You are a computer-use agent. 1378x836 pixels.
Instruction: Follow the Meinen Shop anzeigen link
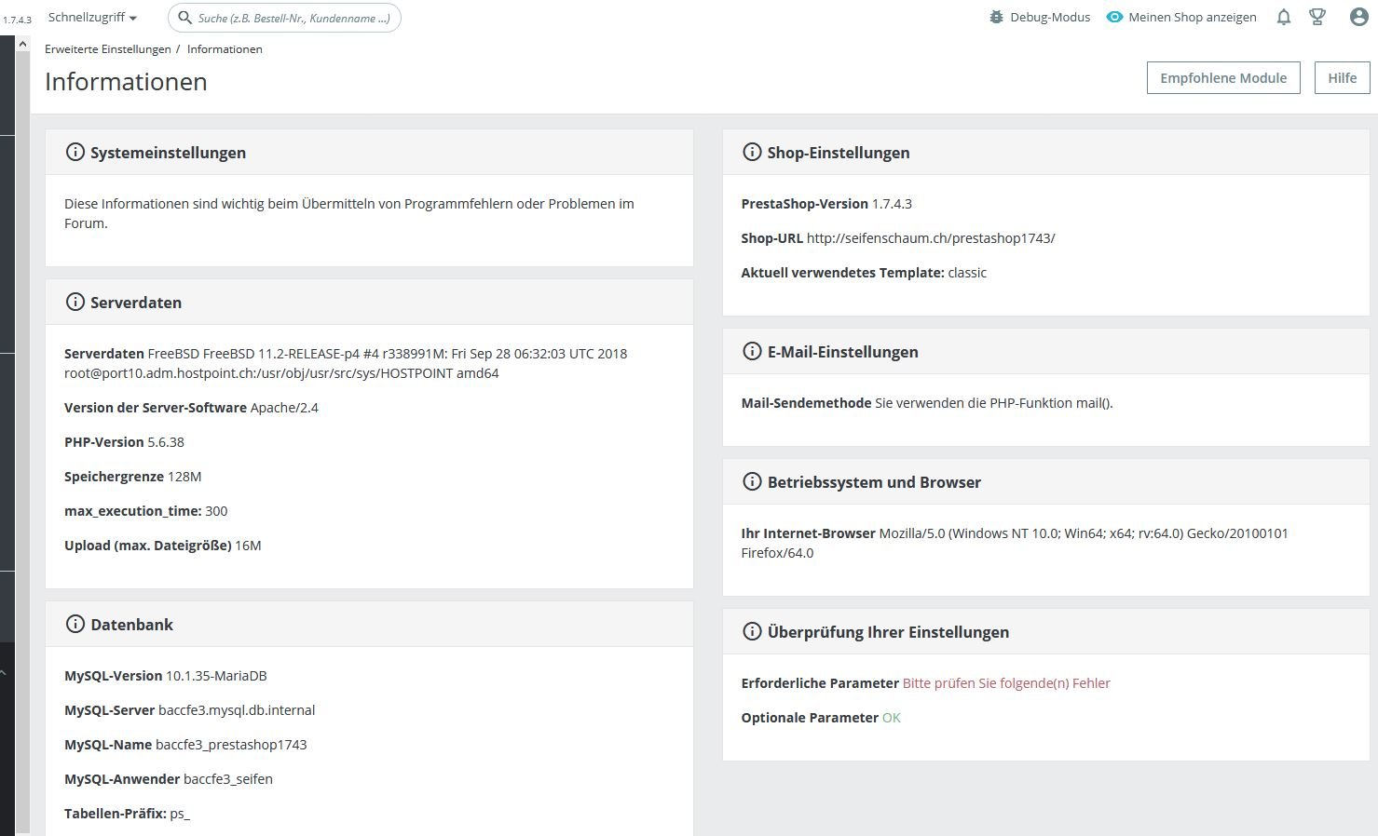(1192, 17)
